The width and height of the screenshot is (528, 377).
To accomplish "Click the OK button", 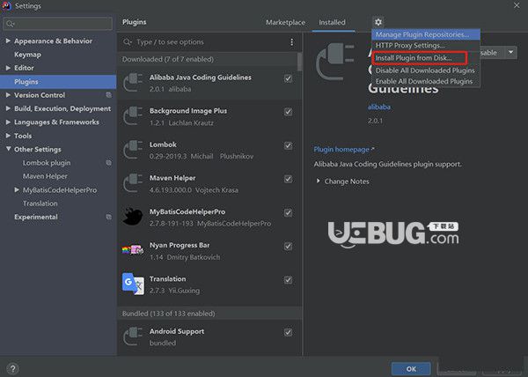I will point(411,368).
